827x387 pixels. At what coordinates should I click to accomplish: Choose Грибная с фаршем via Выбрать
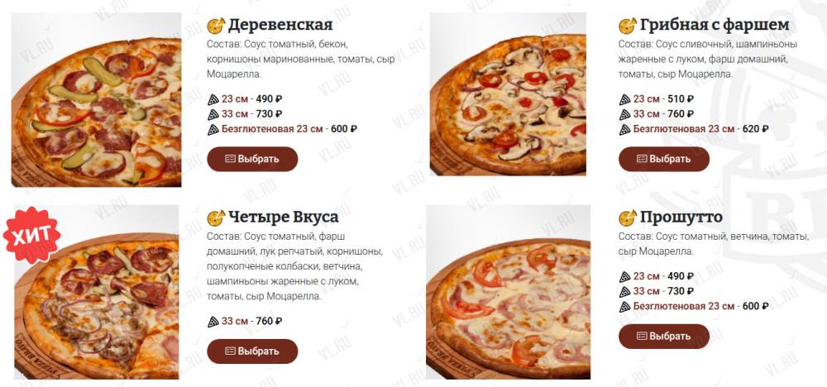click(664, 159)
